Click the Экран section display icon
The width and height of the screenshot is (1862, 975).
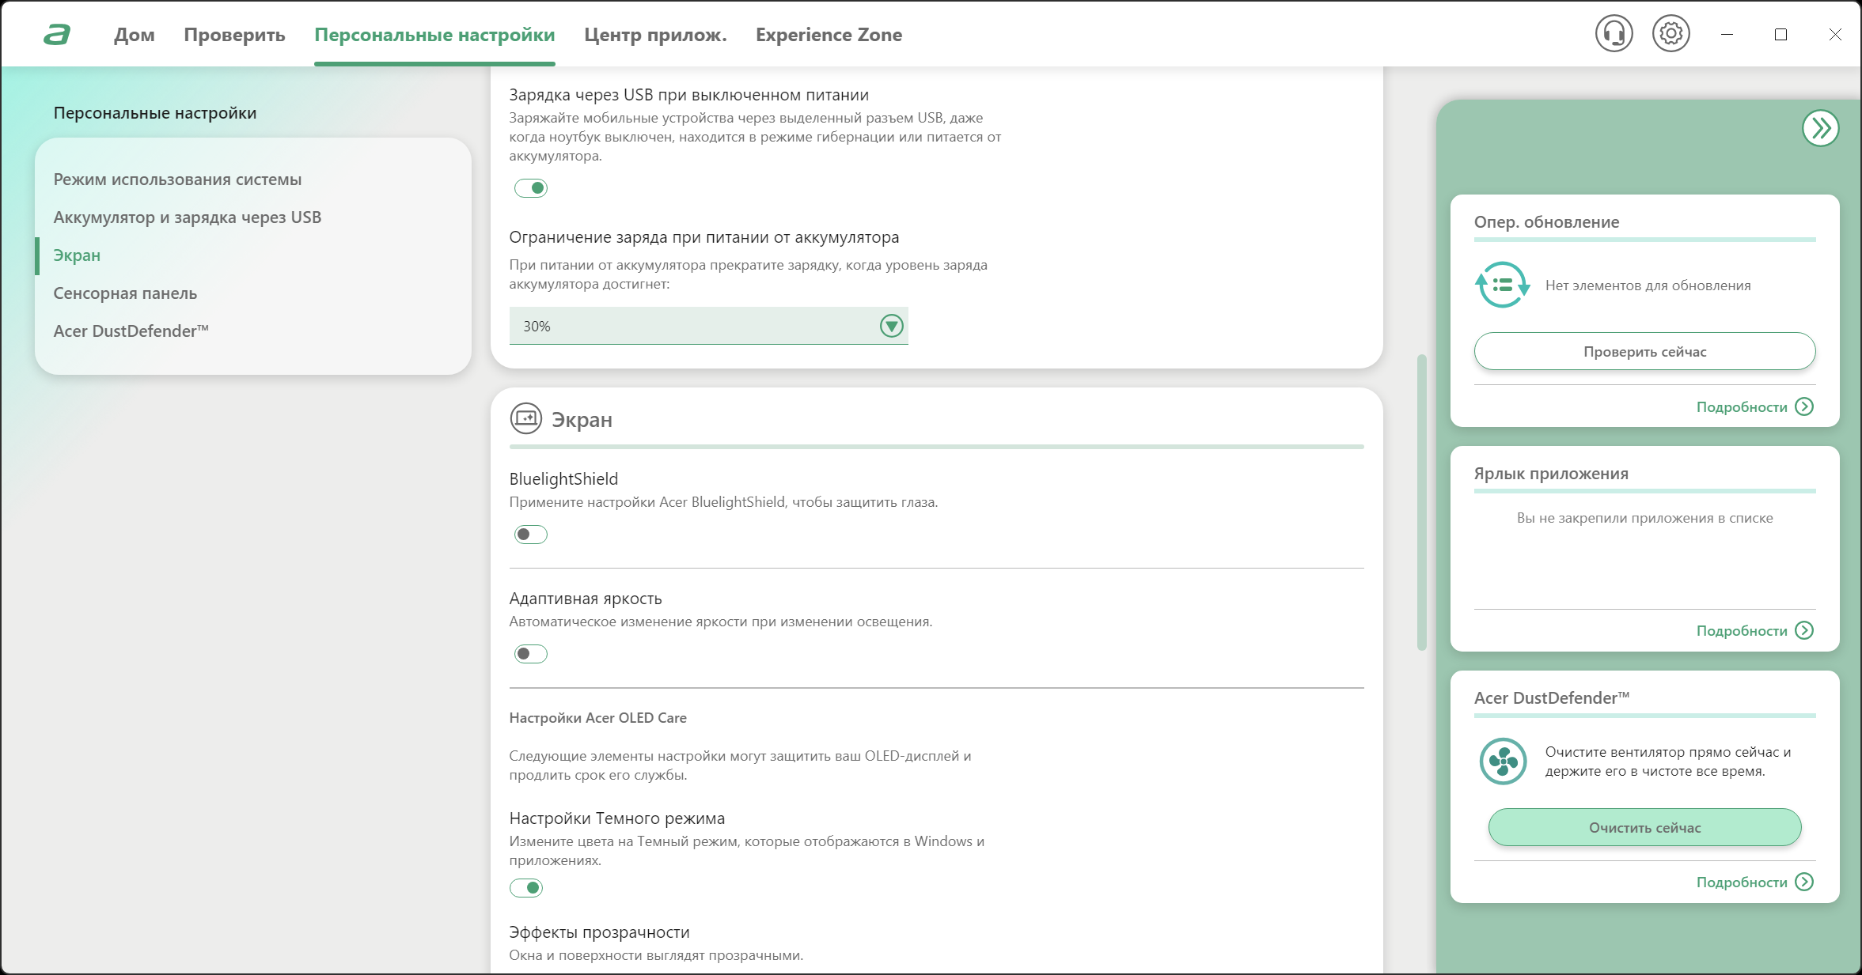pos(525,418)
